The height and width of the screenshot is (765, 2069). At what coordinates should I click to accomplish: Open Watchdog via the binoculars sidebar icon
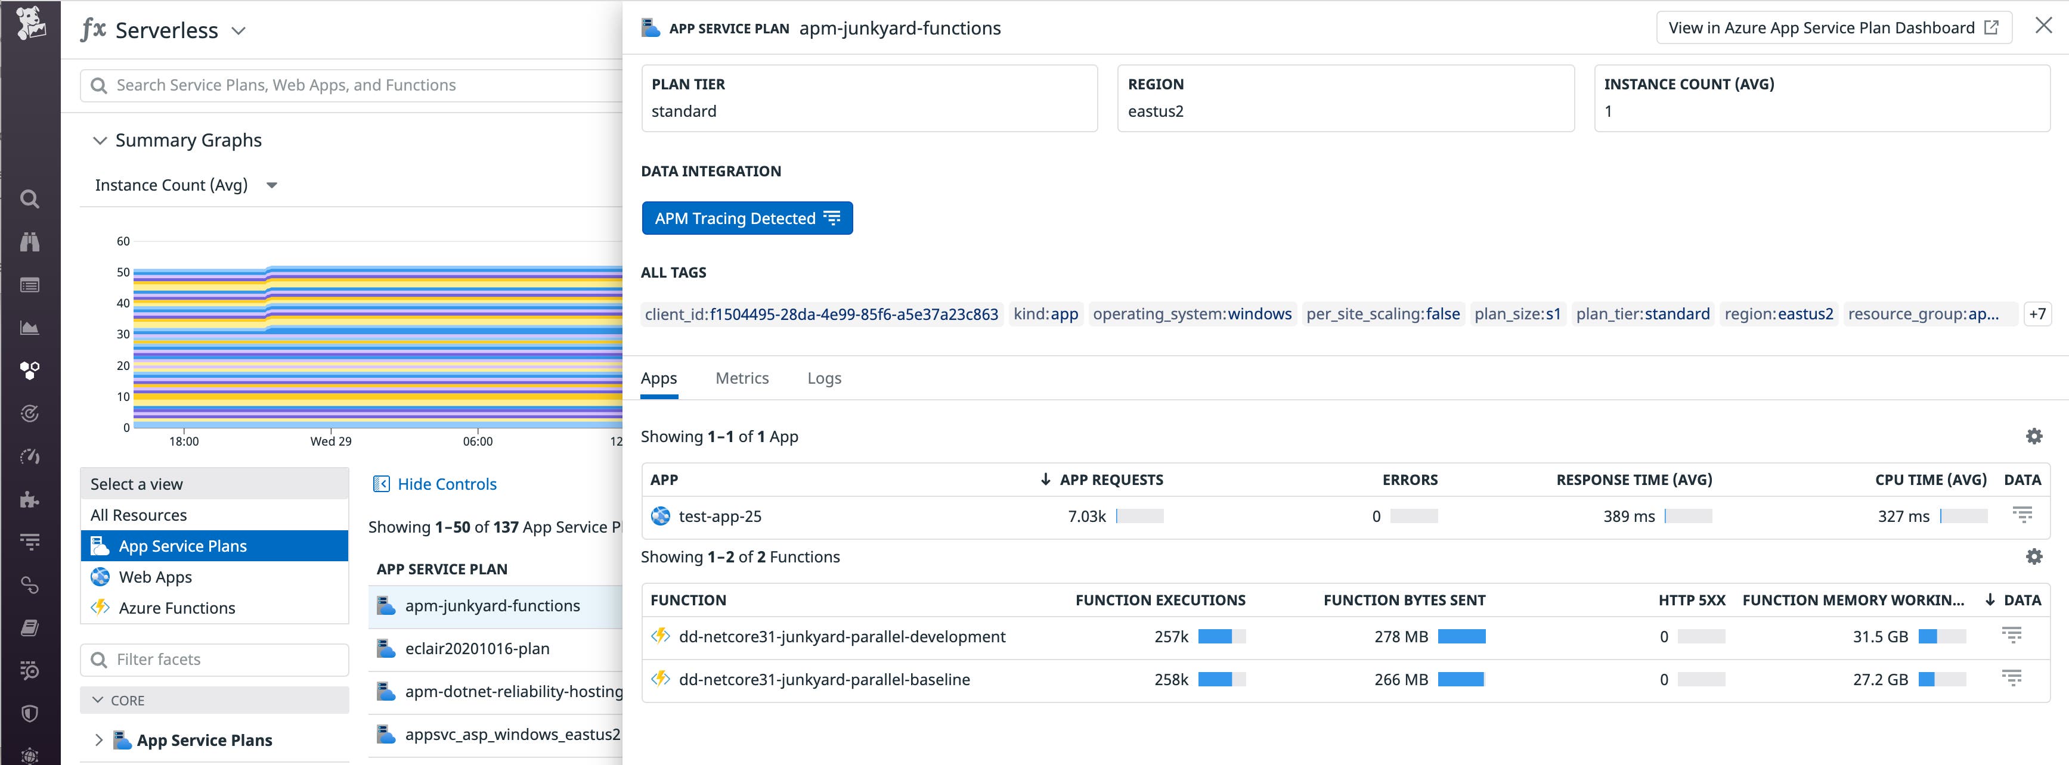pos(30,243)
